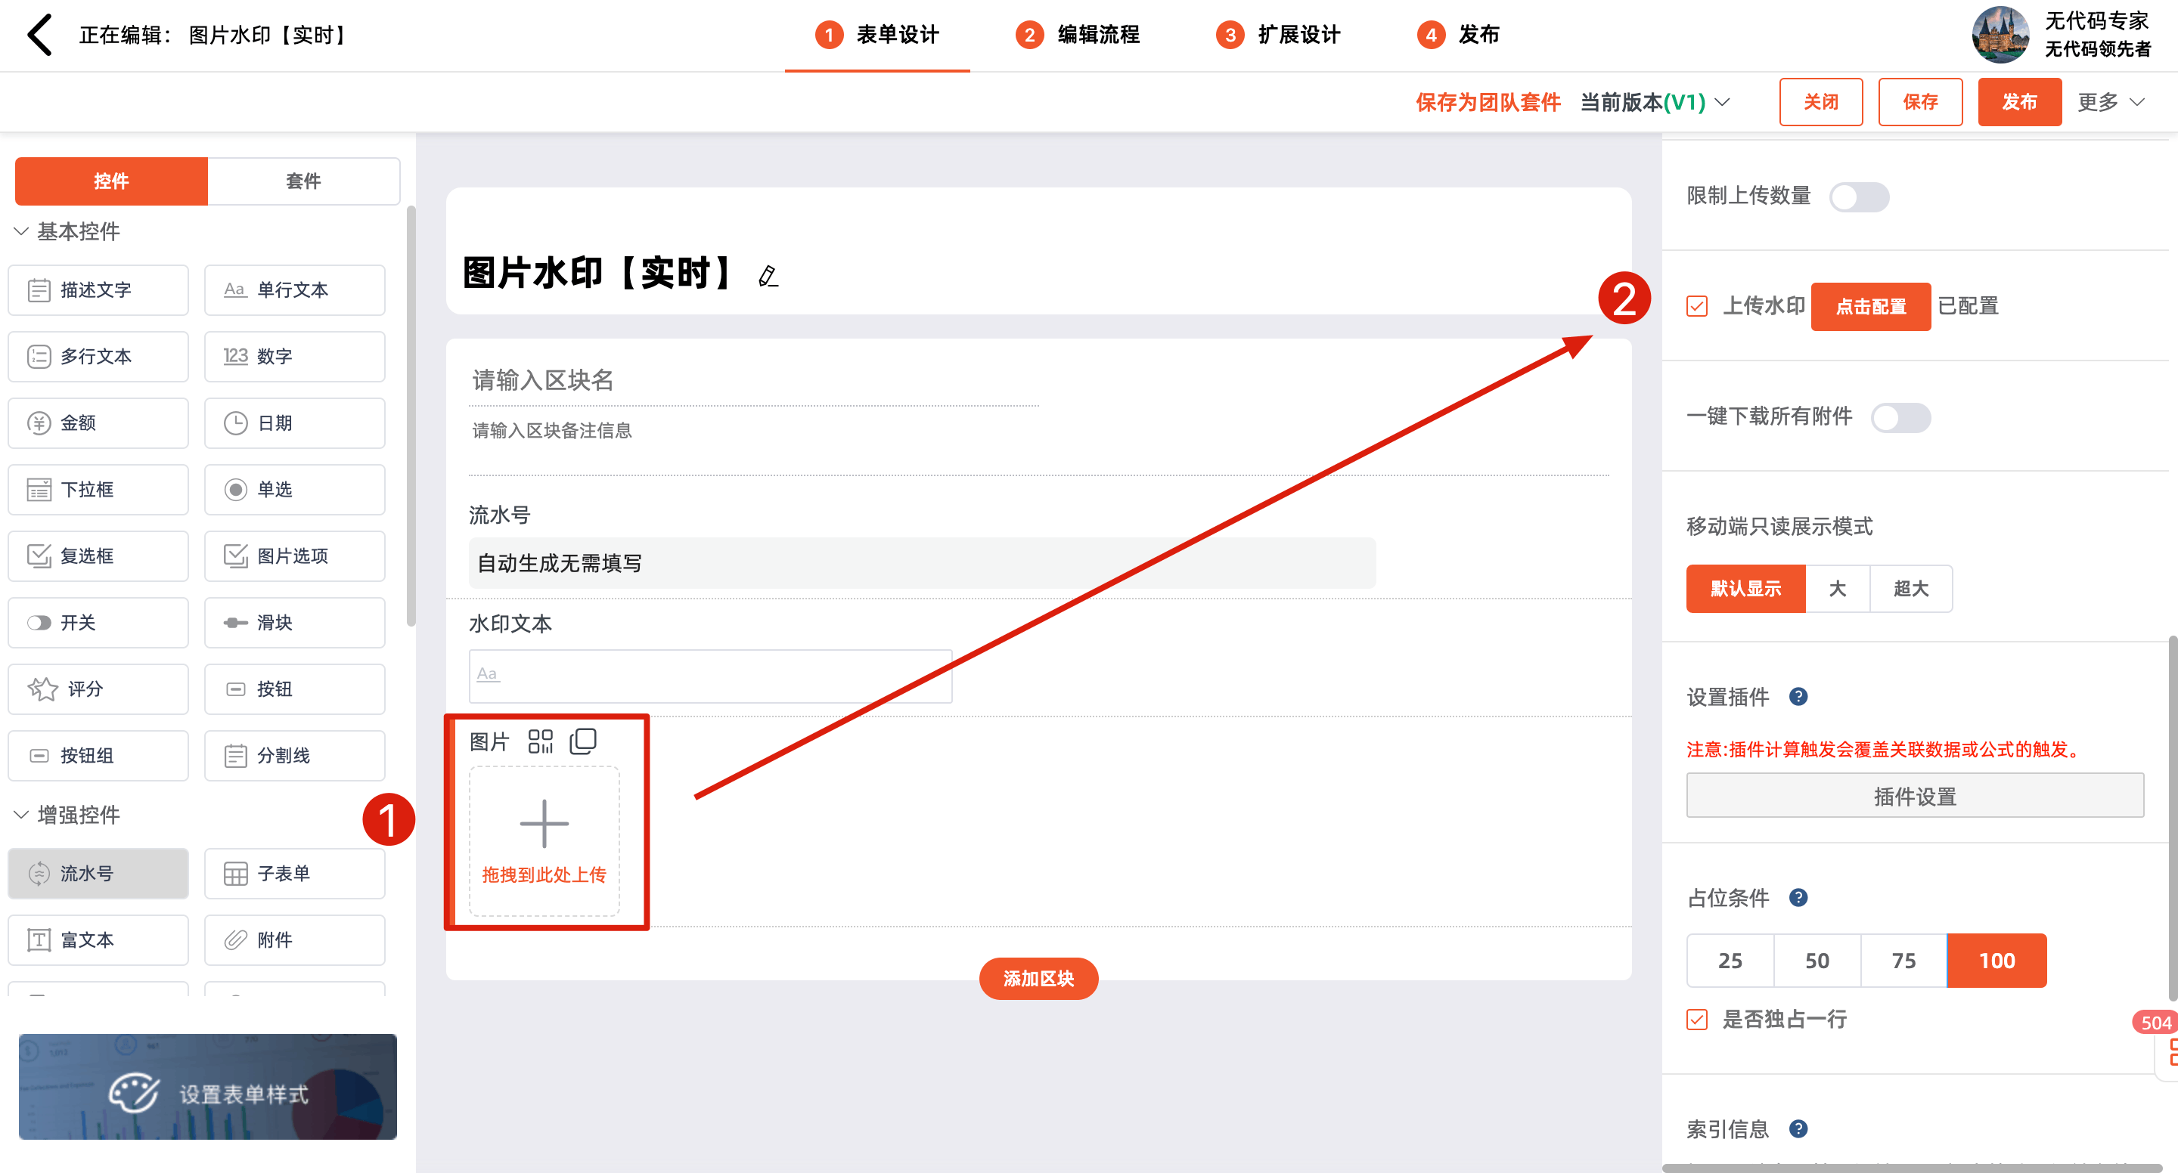Set width to 75
Viewport: 2178px width, 1173px height.
(x=1903, y=961)
